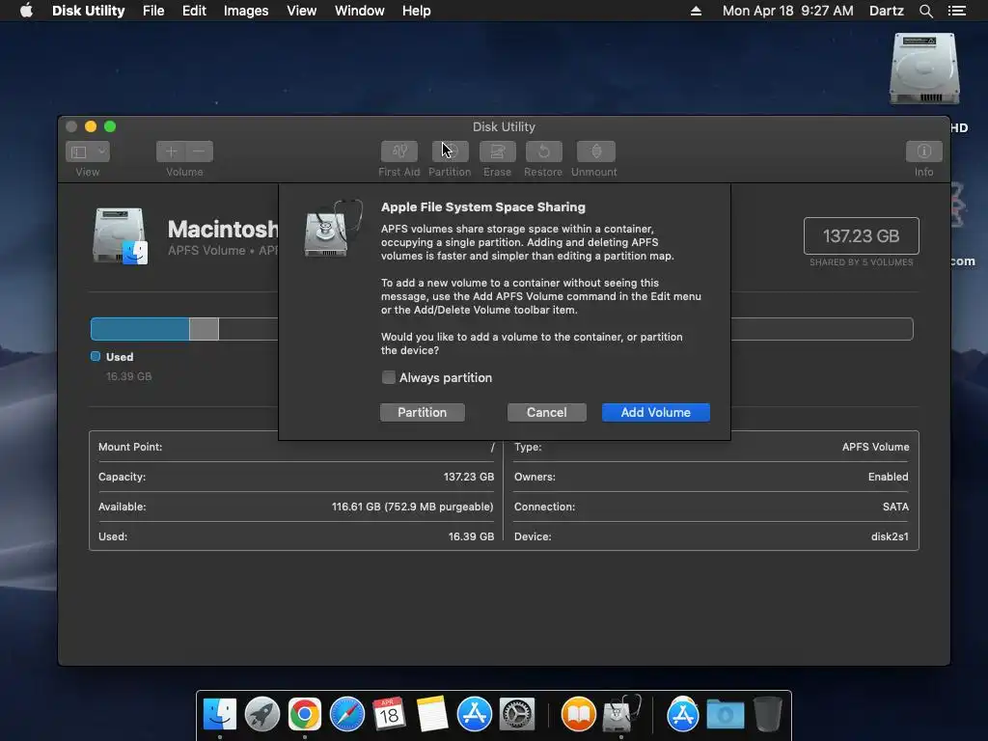Open the Help menu
The image size is (988, 741).
[x=417, y=11]
